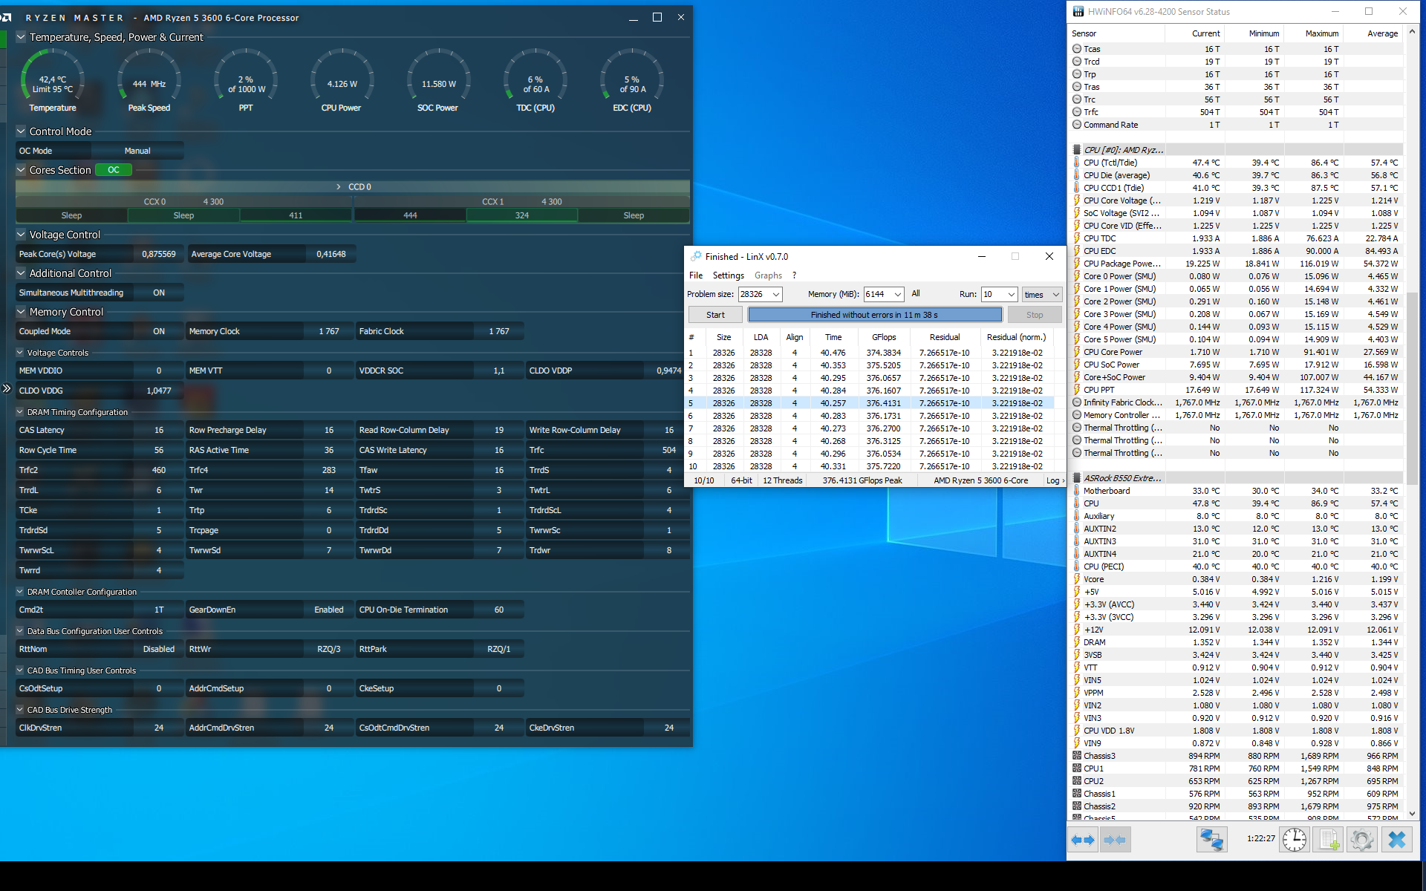Open the Settings menu in LinX
1426x891 pixels.
point(728,275)
